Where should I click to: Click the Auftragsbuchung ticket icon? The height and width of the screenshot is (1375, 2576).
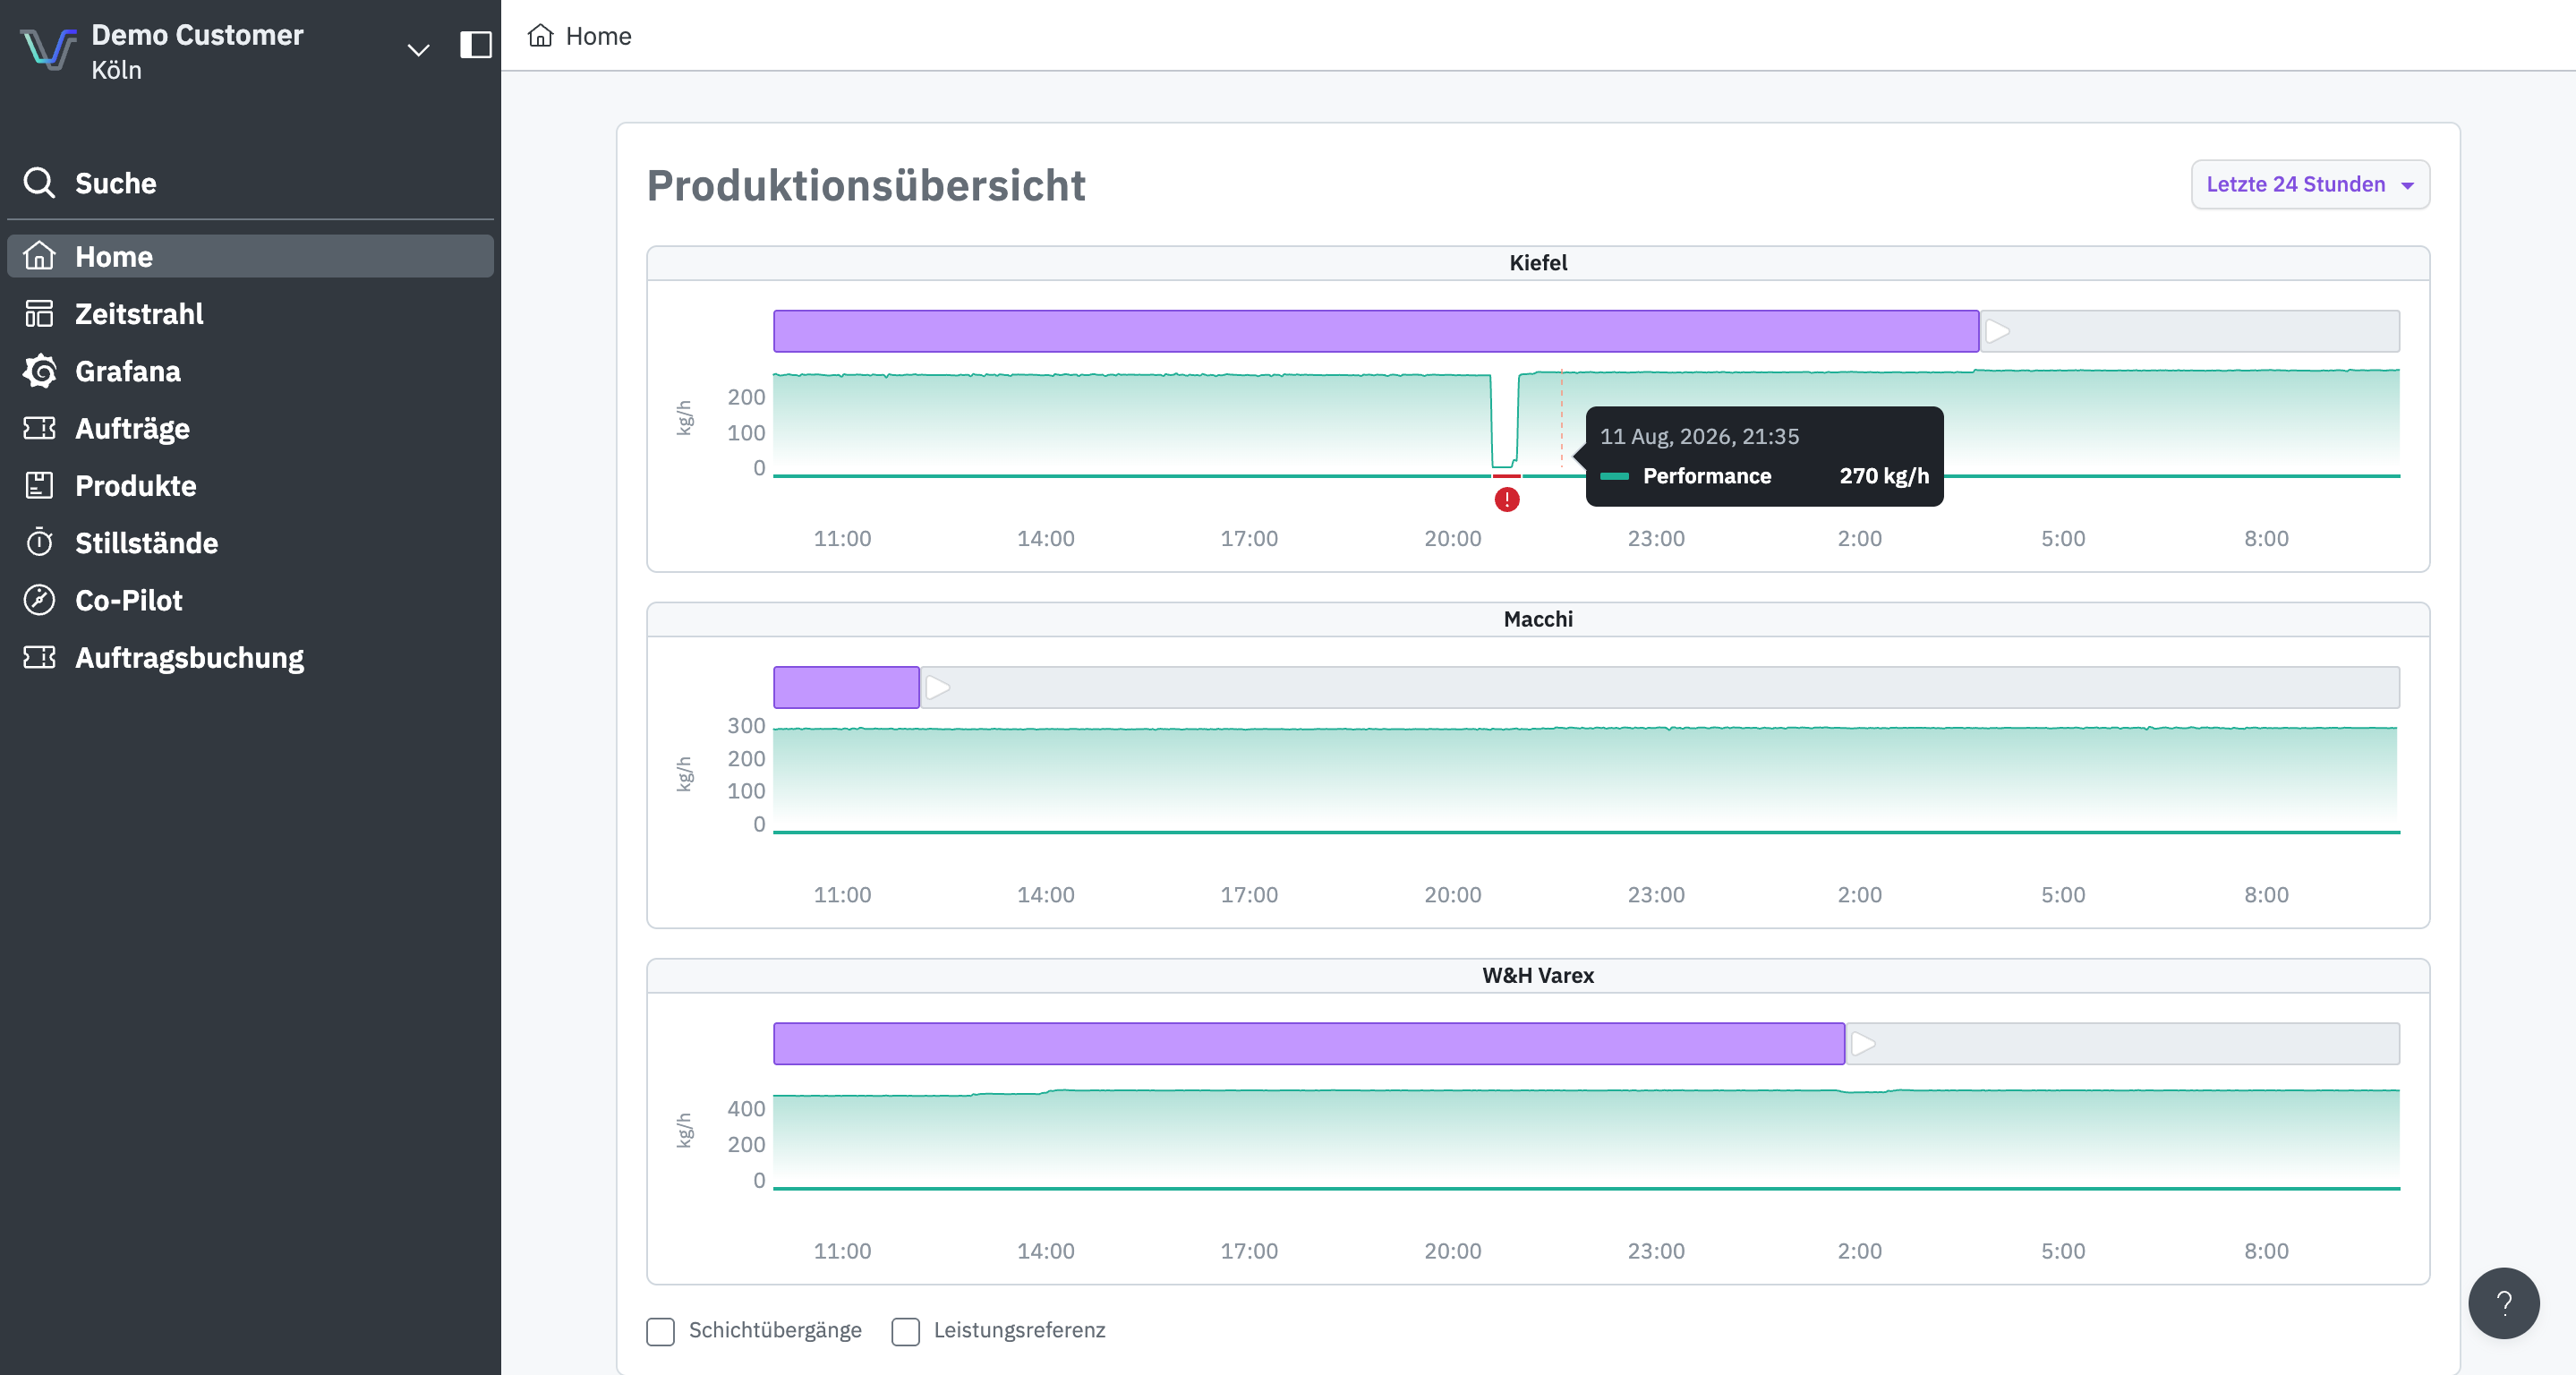pyautogui.click(x=39, y=657)
